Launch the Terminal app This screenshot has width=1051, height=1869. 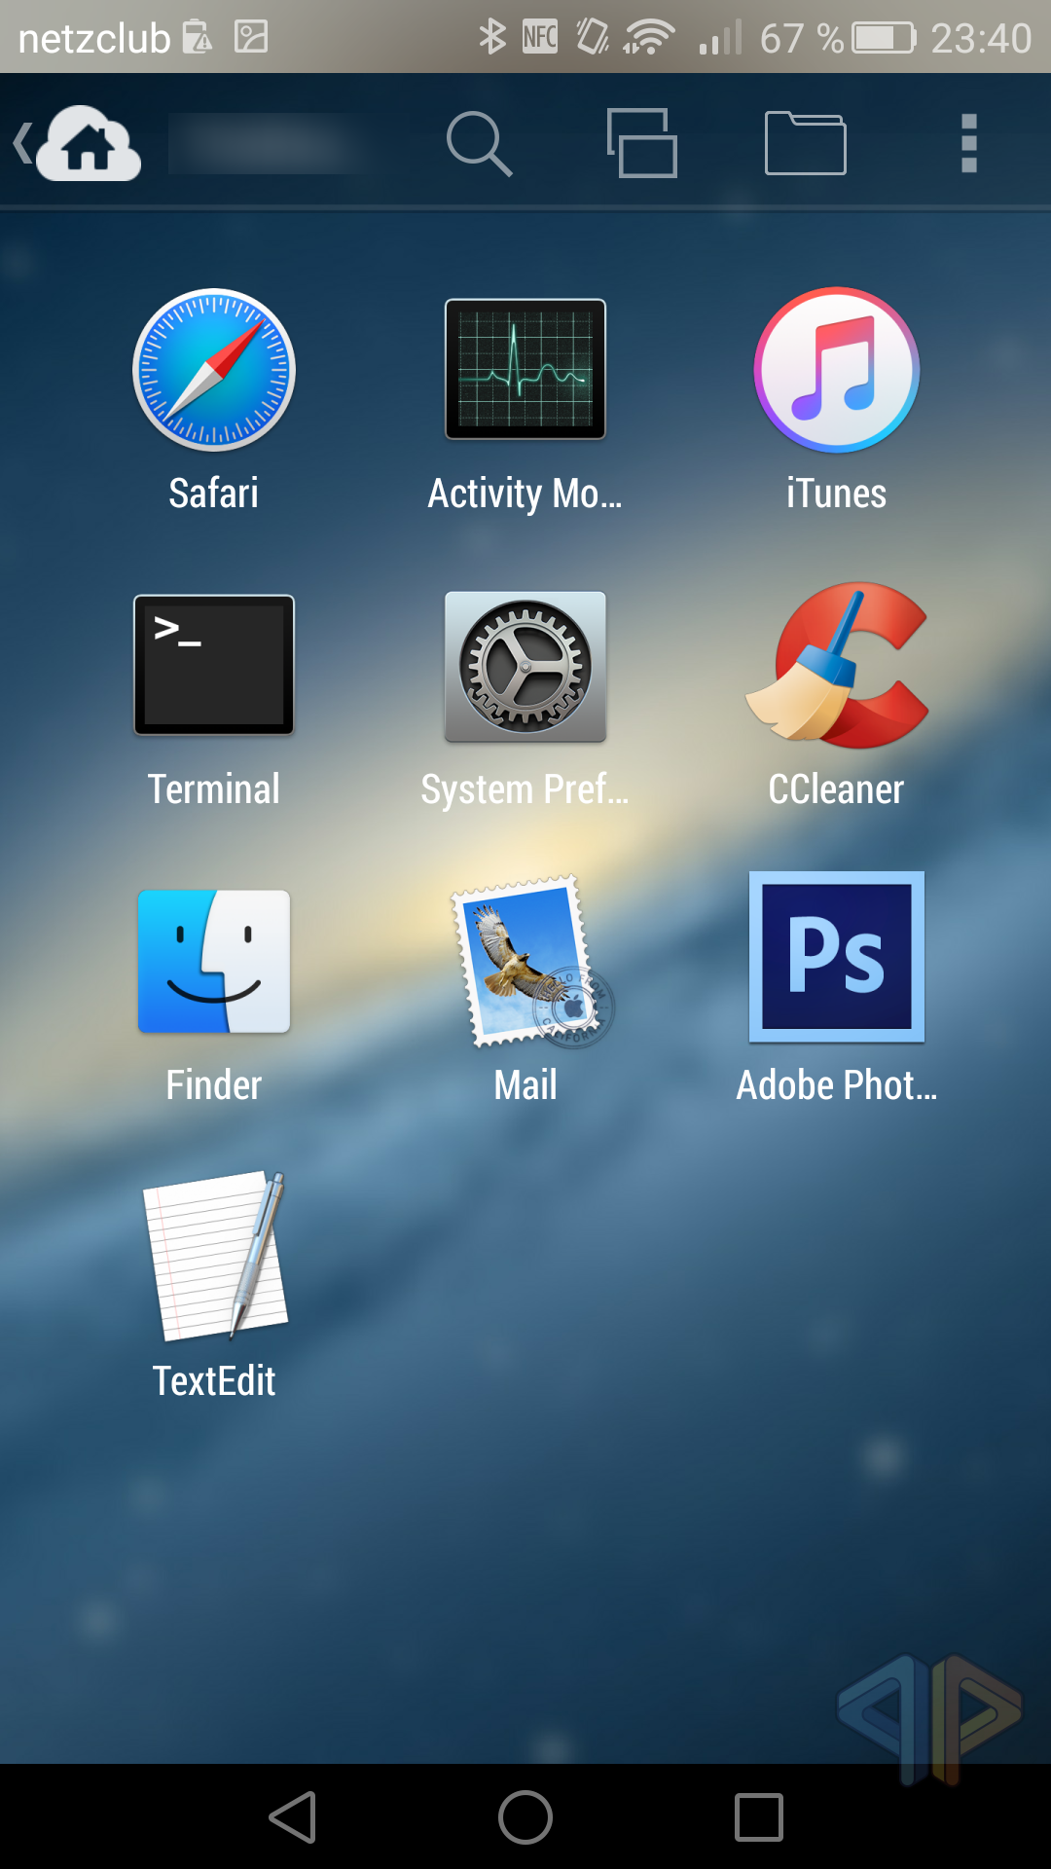tap(214, 666)
